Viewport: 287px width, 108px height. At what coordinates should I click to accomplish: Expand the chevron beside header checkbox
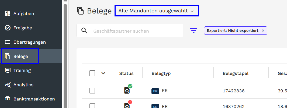pos(103,73)
